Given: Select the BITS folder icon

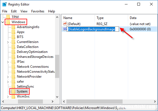Looking at the screenshot, I should tap(13, 37).
